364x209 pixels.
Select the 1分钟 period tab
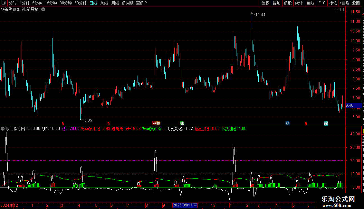pyautogui.click(x=24, y=3)
